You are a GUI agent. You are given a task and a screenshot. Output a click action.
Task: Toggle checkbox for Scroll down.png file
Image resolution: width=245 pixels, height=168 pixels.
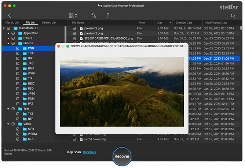coord(74,139)
